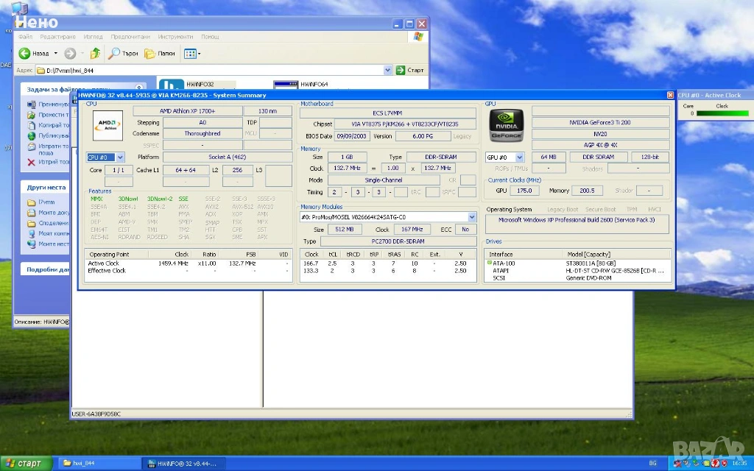Toggle the Папки folders pane button
The height and width of the screenshot is (471, 754).
(x=160, y=53)
